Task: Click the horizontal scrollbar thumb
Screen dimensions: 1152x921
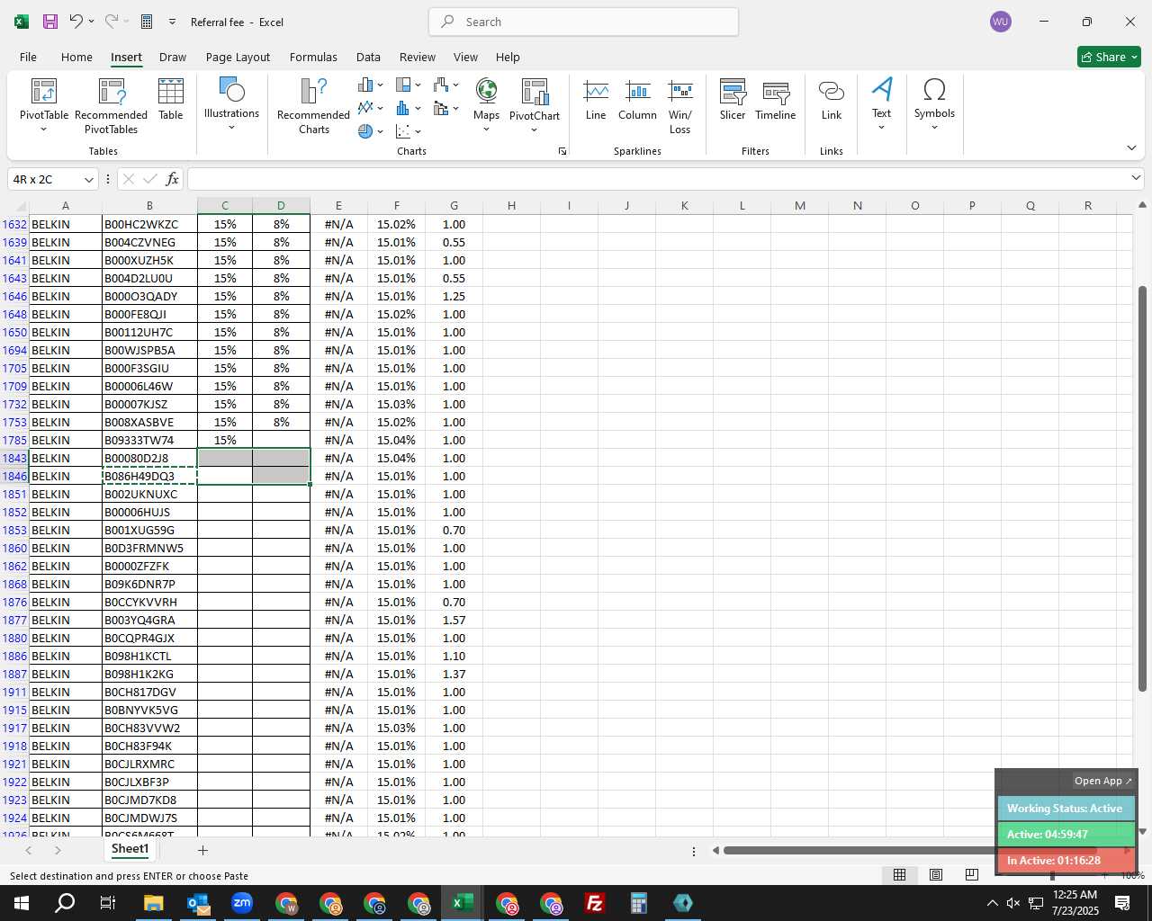Action: [x=909, y=850]
